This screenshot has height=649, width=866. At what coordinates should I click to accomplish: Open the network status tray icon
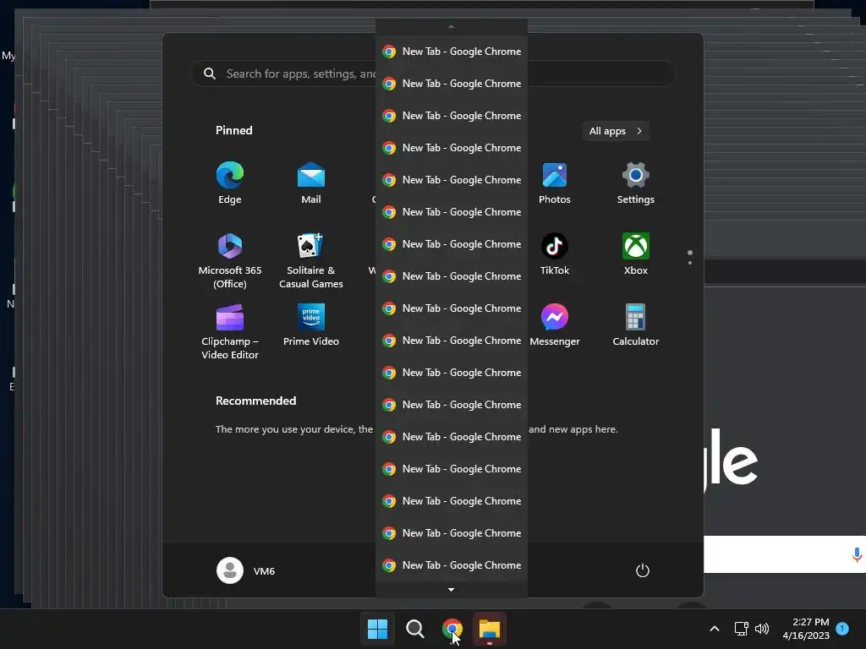[x=741, y=629]
